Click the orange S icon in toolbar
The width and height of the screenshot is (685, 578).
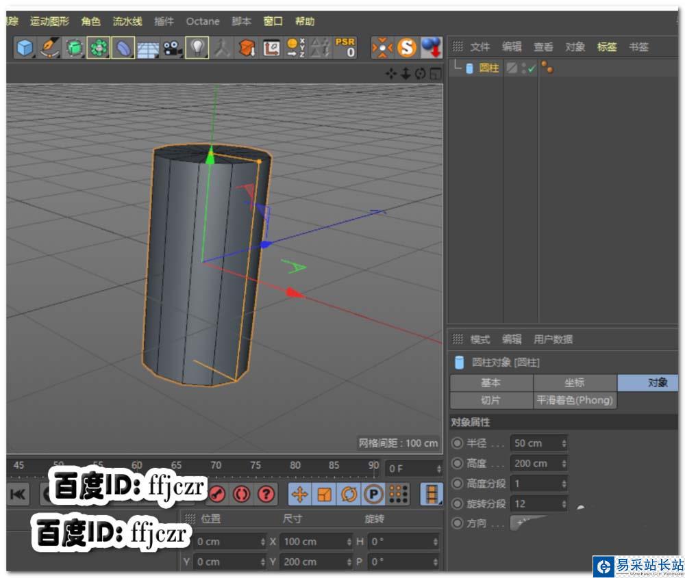pyautogui.click(x=407, y=47)
